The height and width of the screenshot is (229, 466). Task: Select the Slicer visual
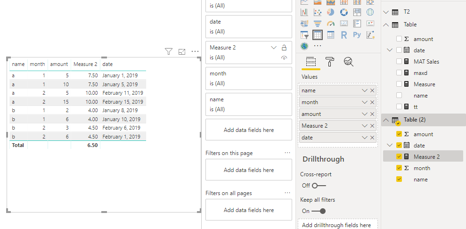(304, 35)
